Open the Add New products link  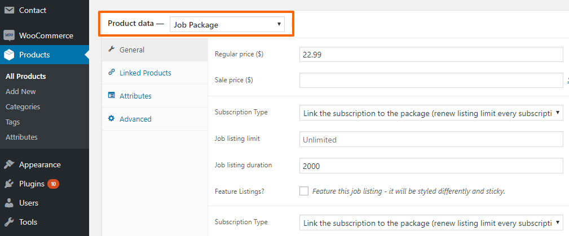pyautogui.click(x=21, y=92)
